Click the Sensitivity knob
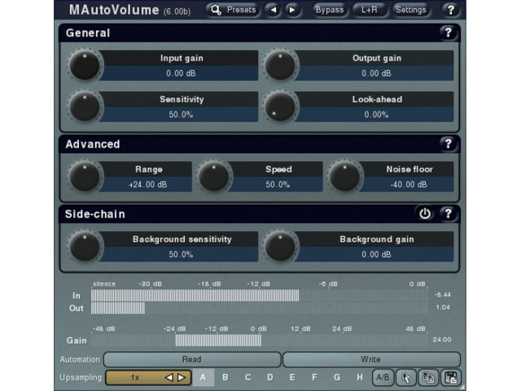This screenshot has width=521, height=391. coord(85,107)
